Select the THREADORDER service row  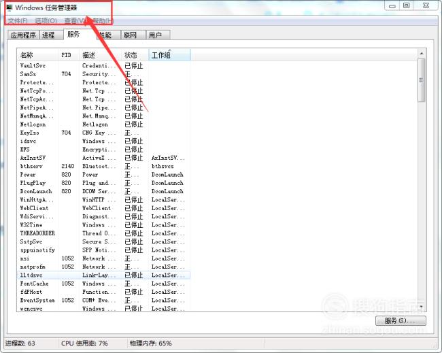[104, 233]
